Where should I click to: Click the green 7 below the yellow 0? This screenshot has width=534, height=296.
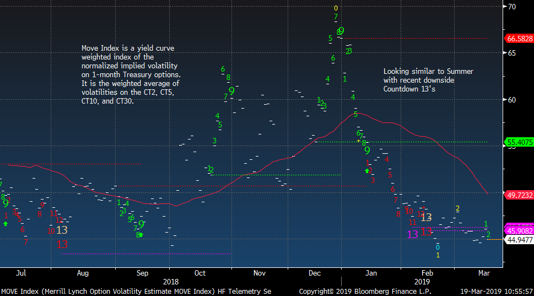(x=336, y=17)
